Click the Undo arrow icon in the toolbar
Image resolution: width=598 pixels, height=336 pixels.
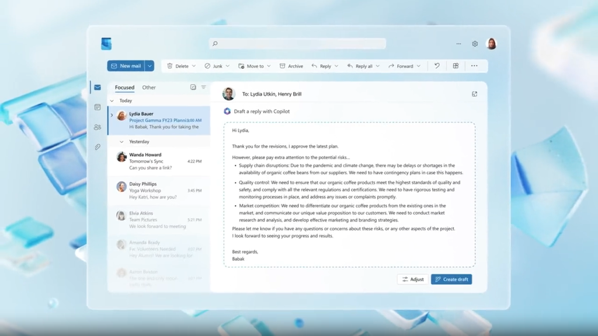(437, 66)
